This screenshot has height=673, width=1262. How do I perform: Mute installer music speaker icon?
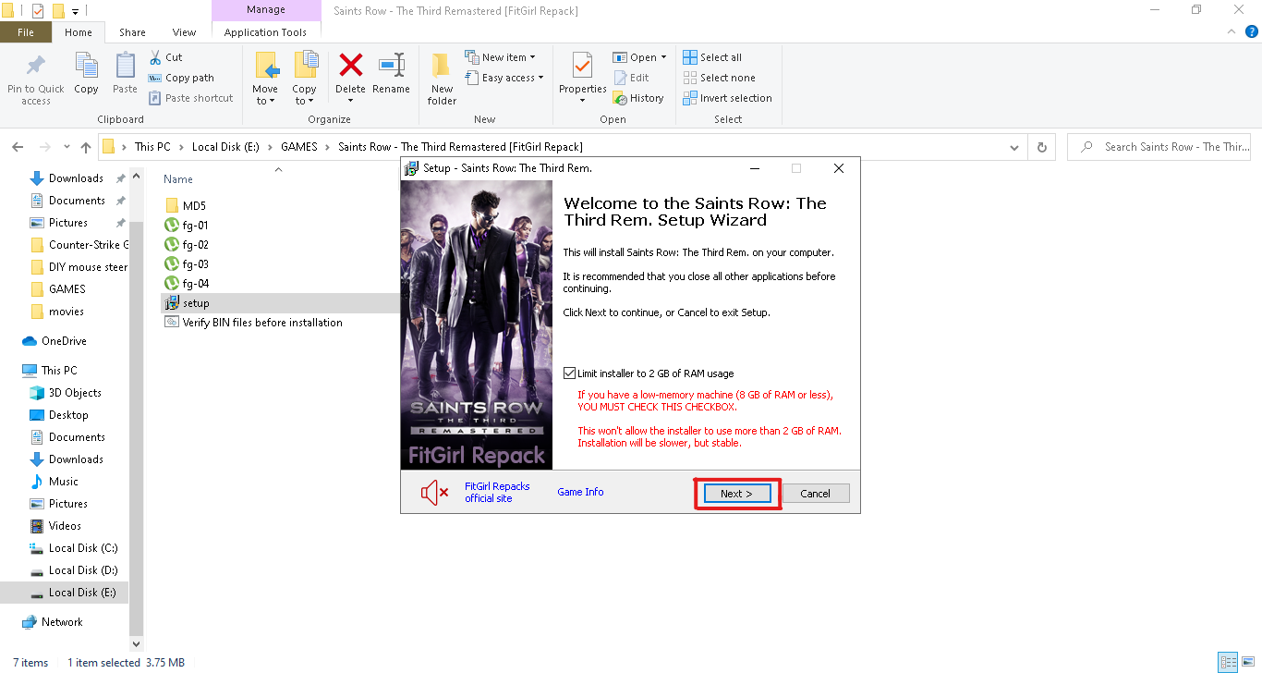pos(434,493)
